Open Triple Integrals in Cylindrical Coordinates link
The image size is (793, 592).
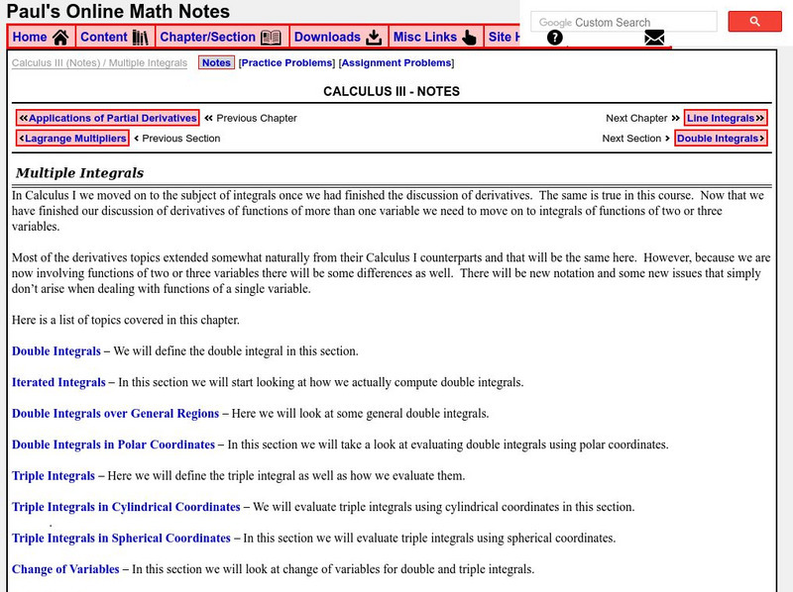tap(126, 507)
